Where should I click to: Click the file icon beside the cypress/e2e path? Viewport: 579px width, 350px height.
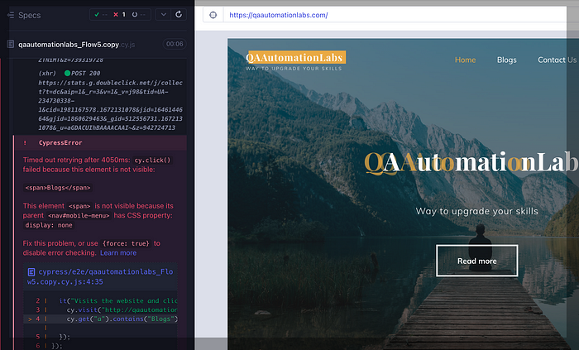coord(31,272)
